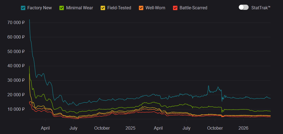Click the Field-Tested legend label
The width and height of the screenshot is (283, 134).
click(119, 8)
